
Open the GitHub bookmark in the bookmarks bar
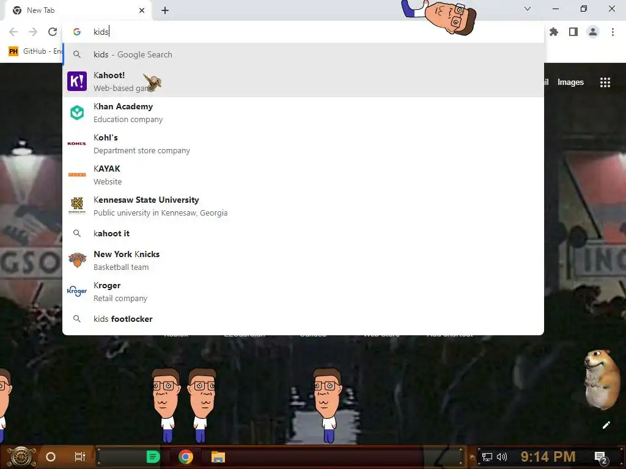point(35,51)
